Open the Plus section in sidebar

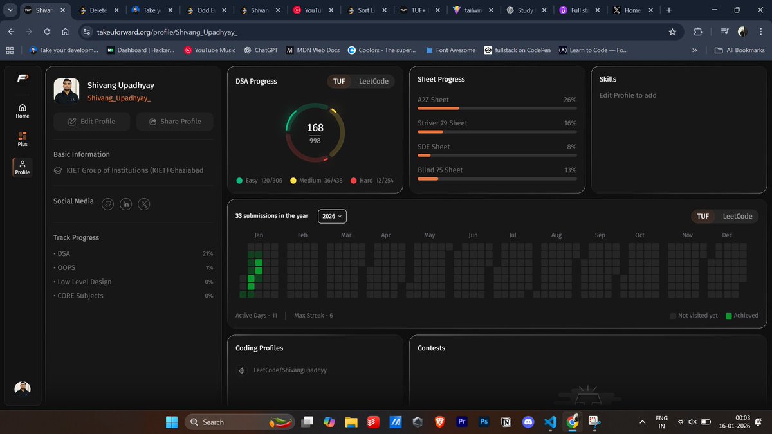pyautogui.click(x=23, y=139)
